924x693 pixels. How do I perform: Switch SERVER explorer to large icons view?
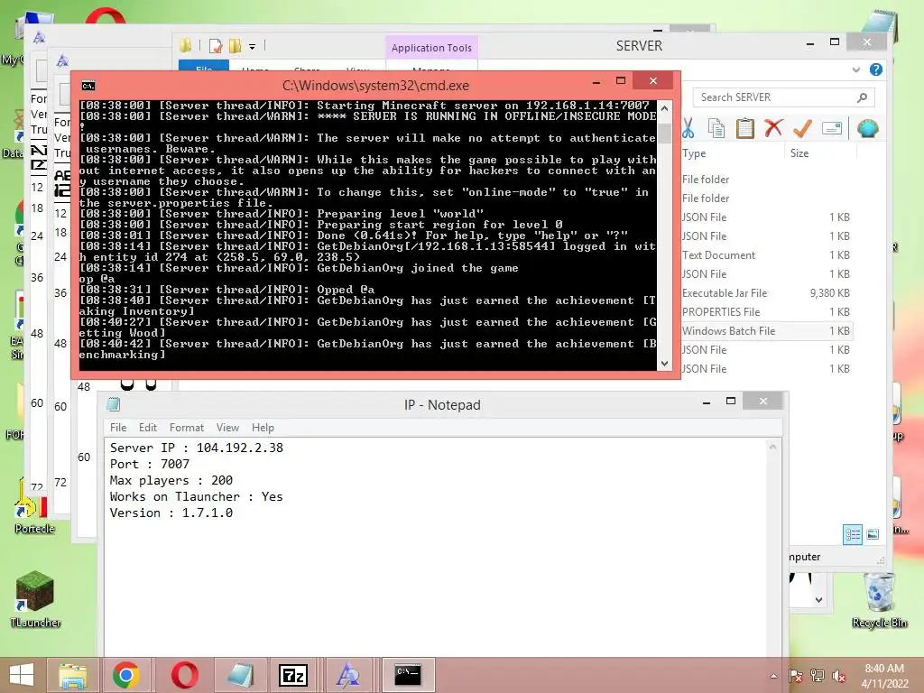point(873,534)
